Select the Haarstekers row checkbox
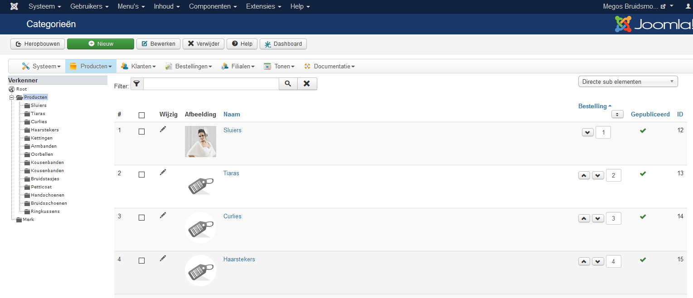Image resolution: width=693 pixels, height=298 pixels. (x=141, y=260)
